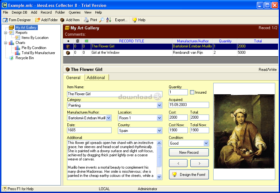Click the Date field showing 1665

coord(89,130)
